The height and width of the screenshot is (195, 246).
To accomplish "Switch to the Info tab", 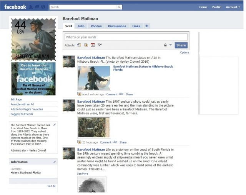I will [x=81, y=26].
